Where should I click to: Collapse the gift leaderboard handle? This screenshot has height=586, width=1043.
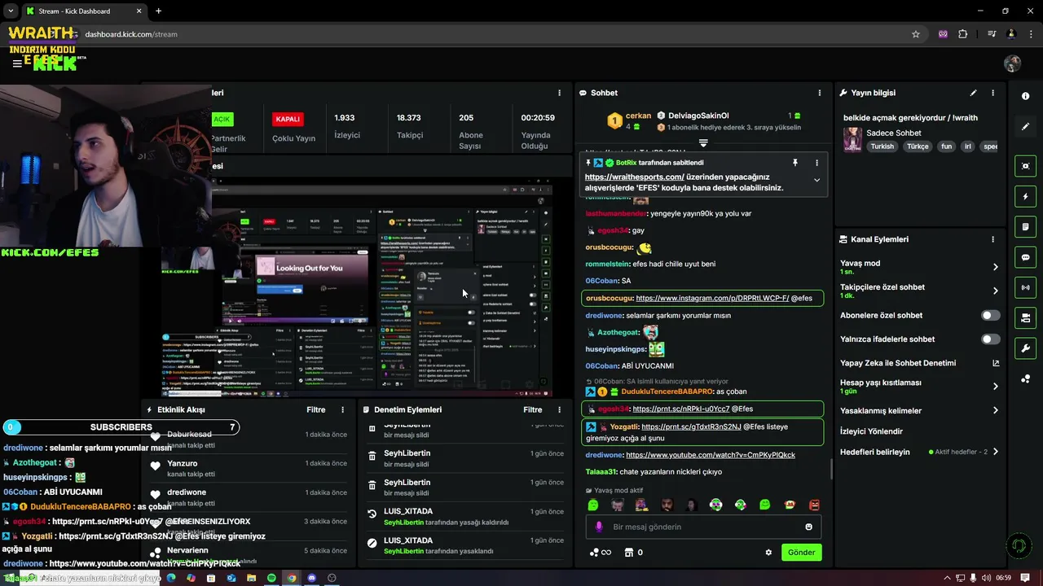(703, 142)
